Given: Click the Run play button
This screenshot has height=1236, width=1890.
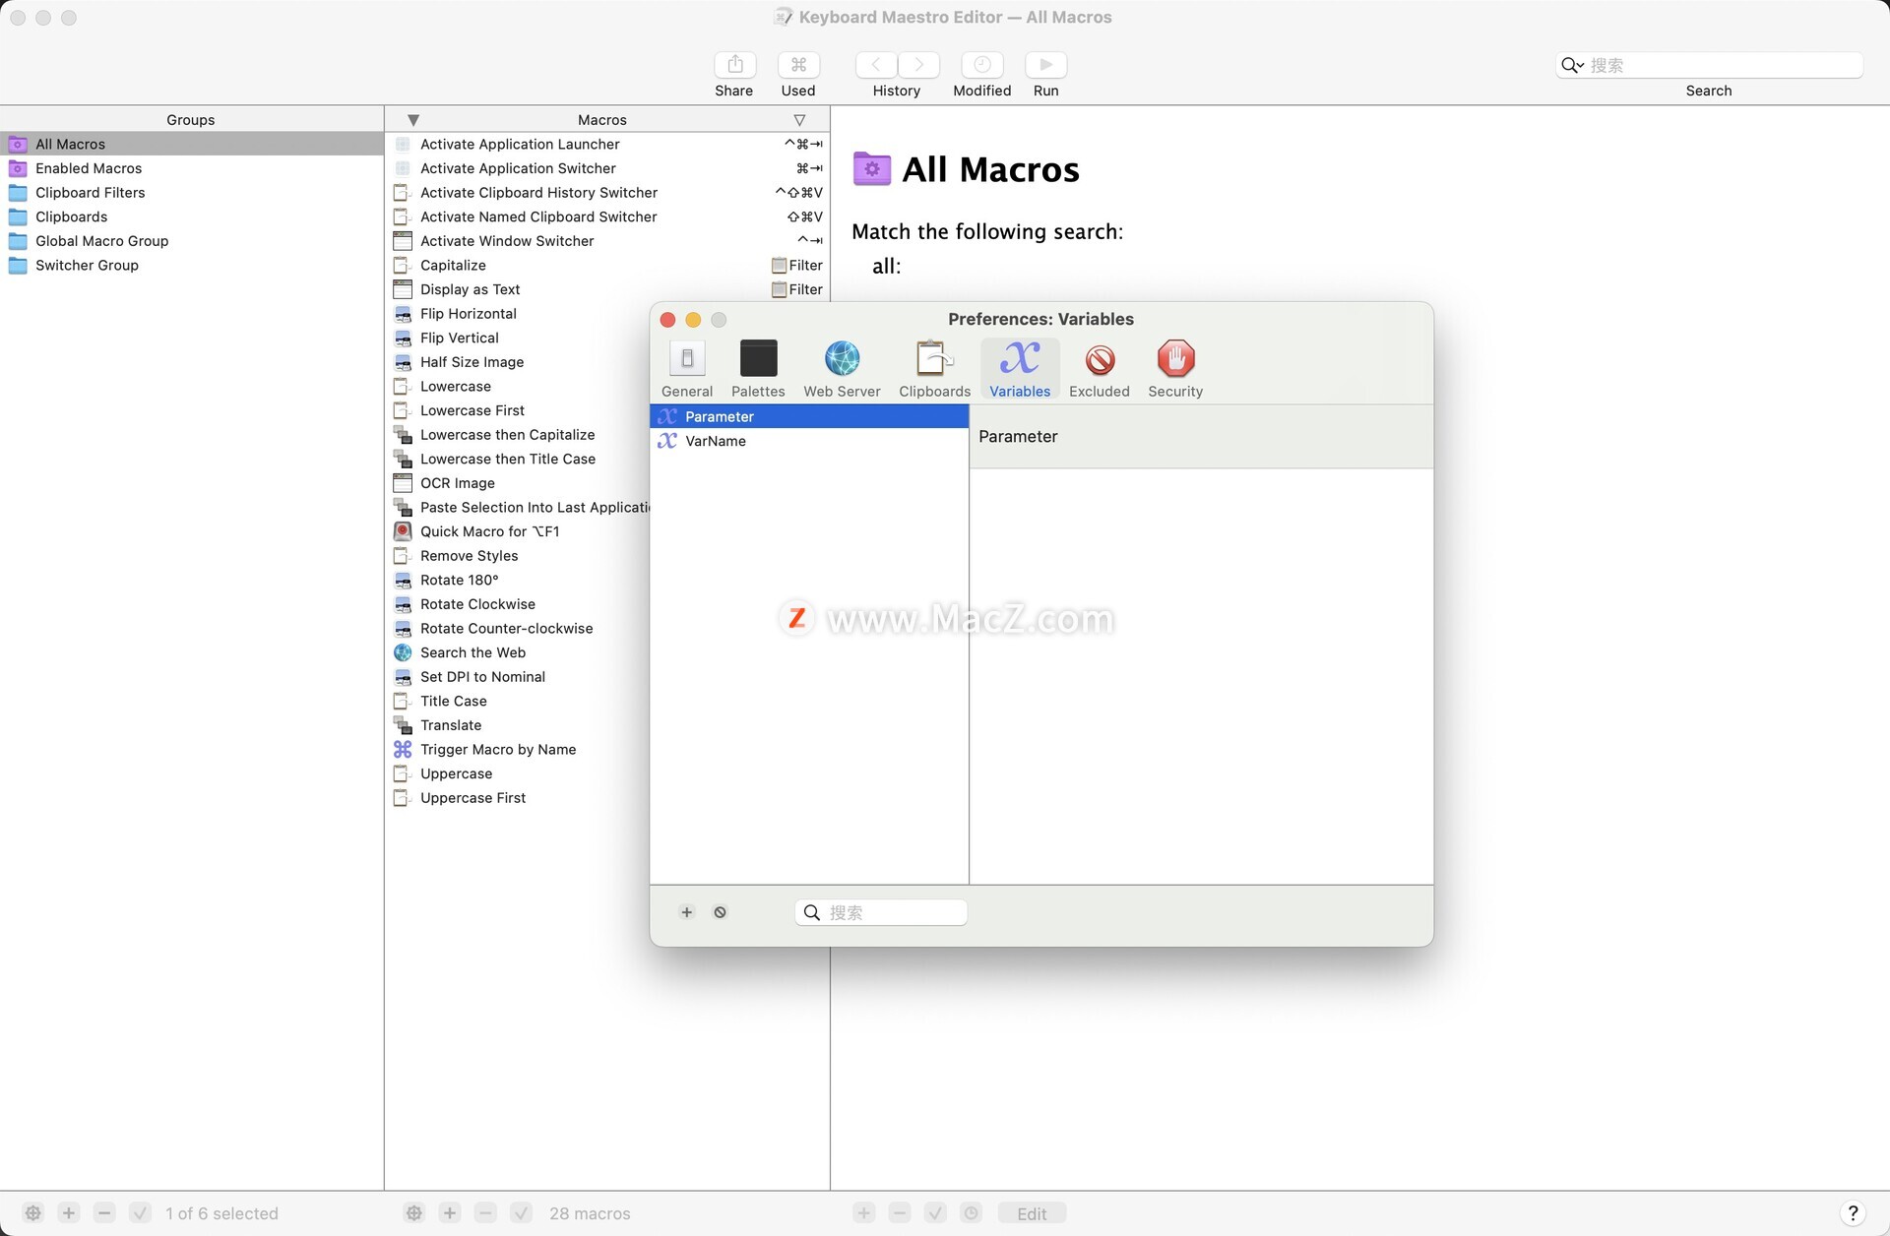Looking at the screenshot, I should [x=1046, y=65].
